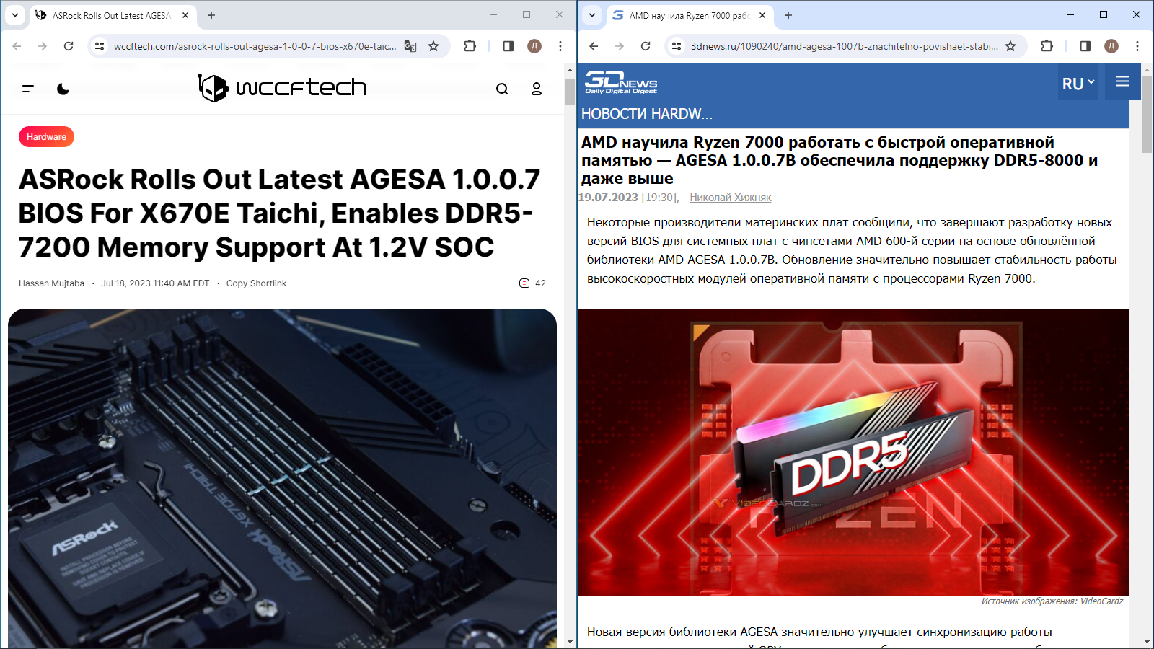Open a new tab in right window
The height and width of the screenshot is (649, 1154).
pyautogui.click(x=788, y=15)
